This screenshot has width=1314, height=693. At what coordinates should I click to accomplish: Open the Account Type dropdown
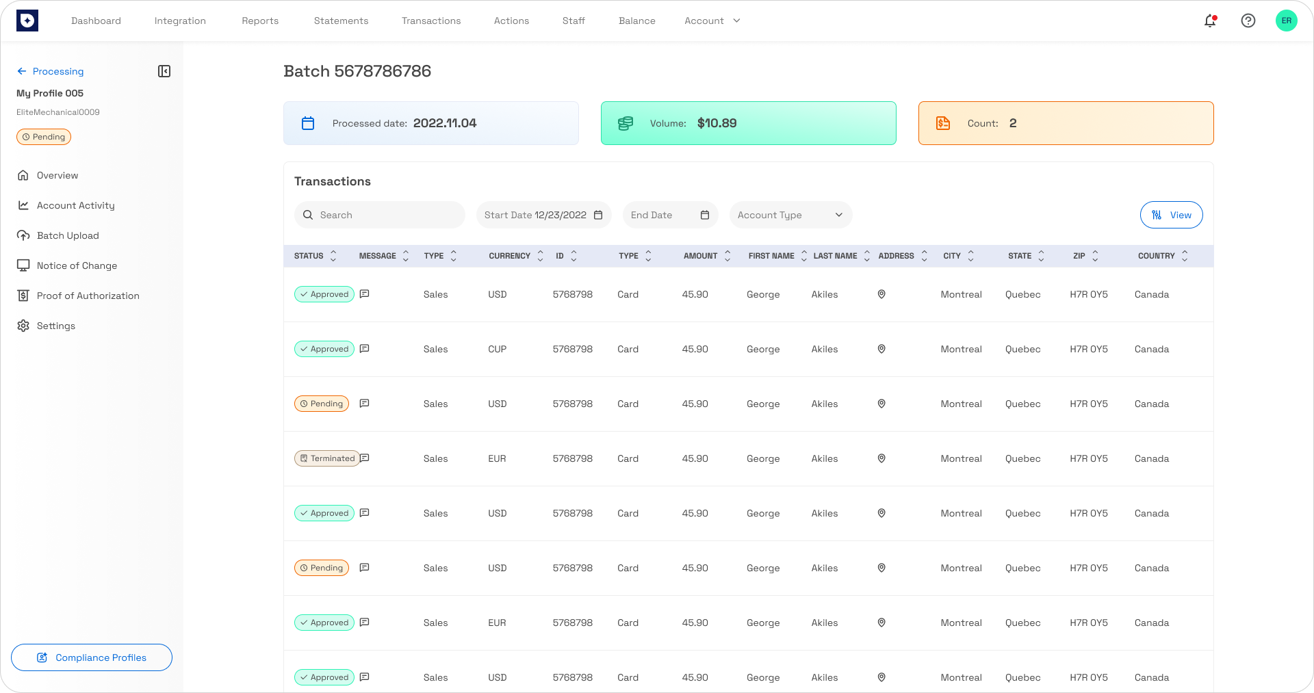click(790, 215)
